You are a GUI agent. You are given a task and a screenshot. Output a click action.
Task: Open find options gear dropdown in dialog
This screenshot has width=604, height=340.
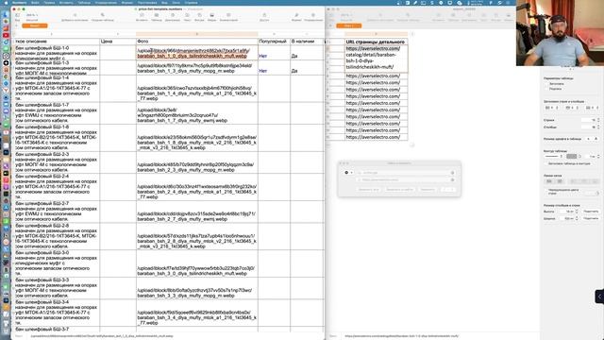click(x=348, y=173)
